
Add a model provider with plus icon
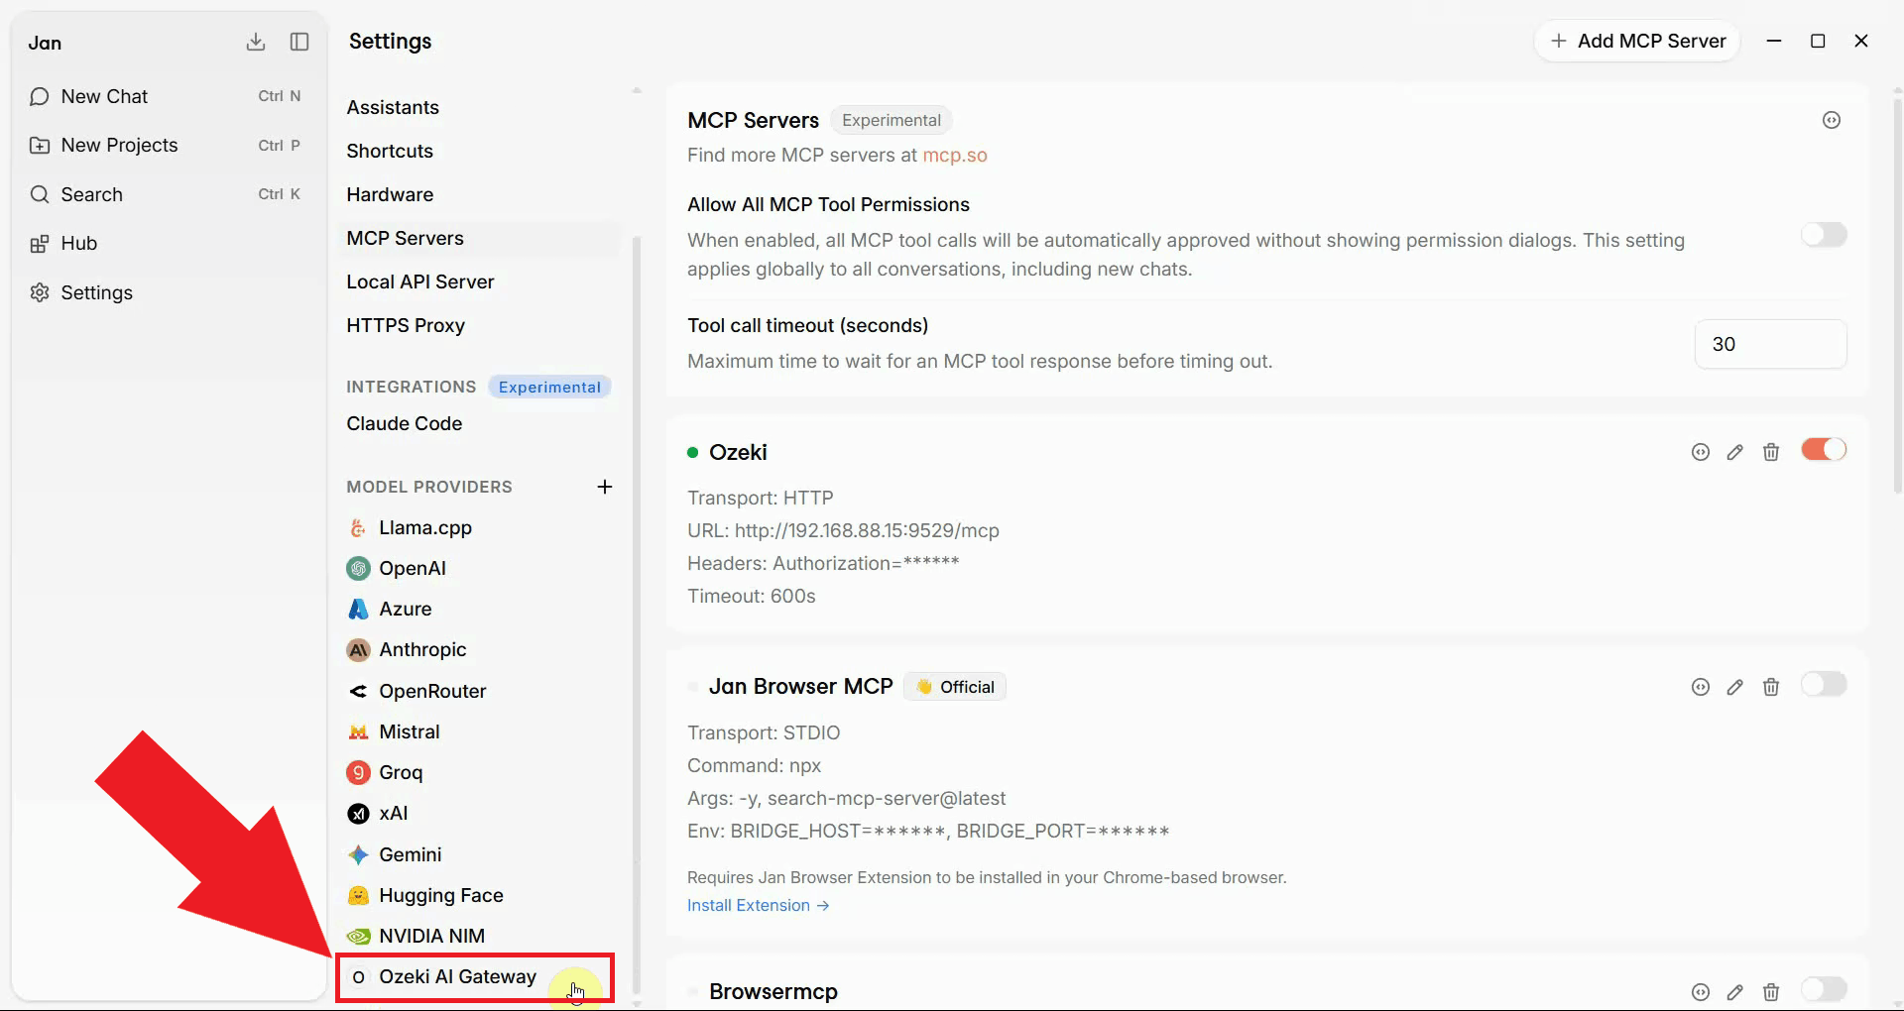[x=605, y=487]
